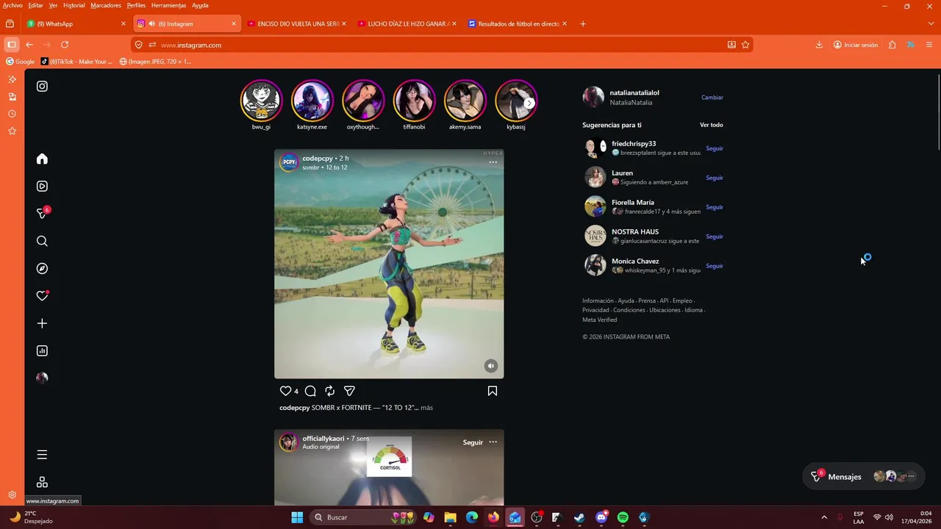Advance stories carousel with right arrow

coord(529,104)
